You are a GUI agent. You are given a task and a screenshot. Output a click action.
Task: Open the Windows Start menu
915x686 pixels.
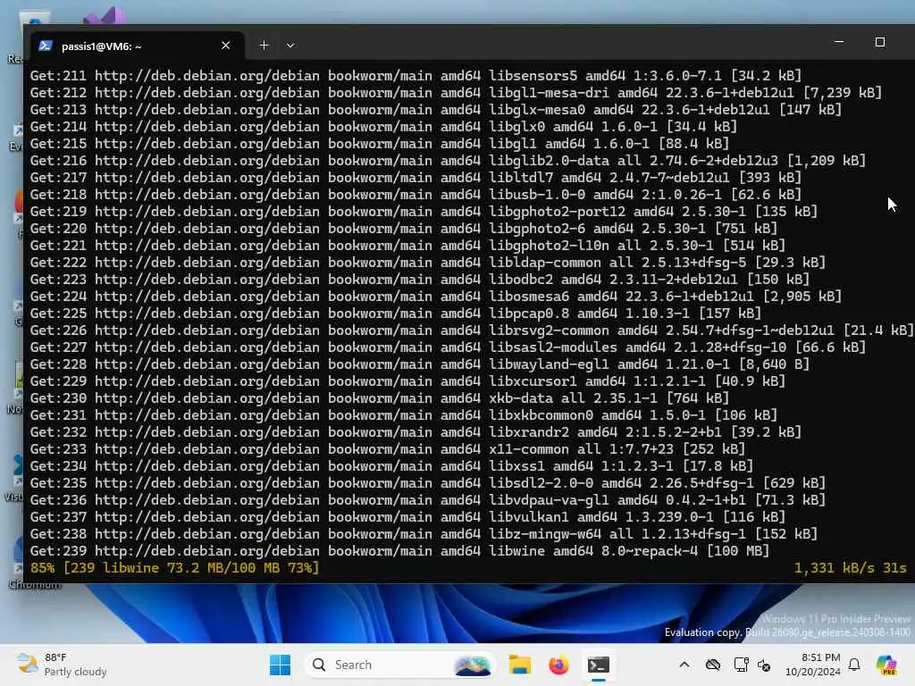point(280,665)
